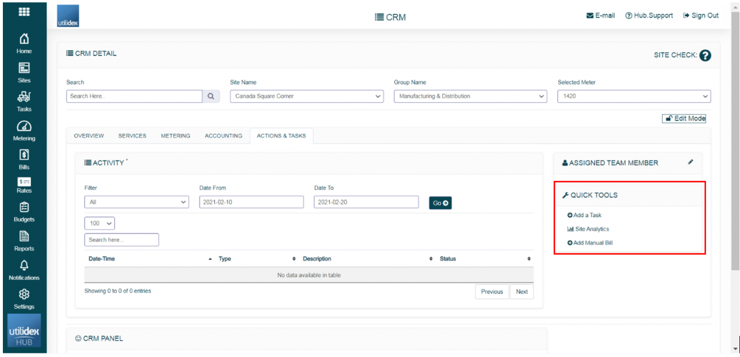Toggle Edit Mode lock button
Viewport: 740px width, 357px height.
(684, 118)
